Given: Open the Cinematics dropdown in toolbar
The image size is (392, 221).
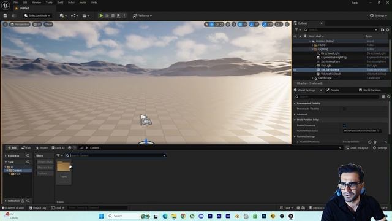Looking at the screenshot, I should [x=86, y=15].
